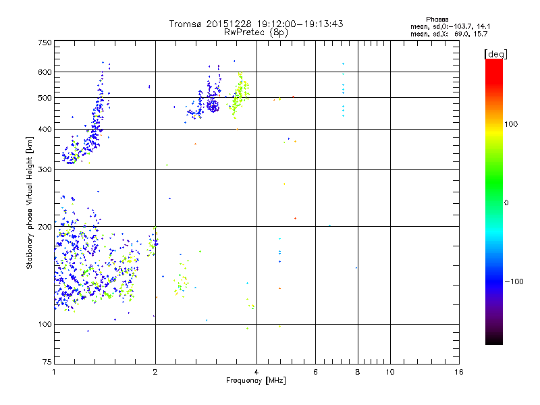Viewport: 540px width, 405px height.
Task: Click the "RwPretec (8p)" subtitle
Action: (x=256, y=32)
